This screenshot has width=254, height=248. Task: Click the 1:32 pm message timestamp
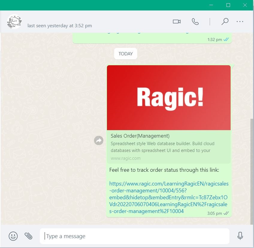215,39
